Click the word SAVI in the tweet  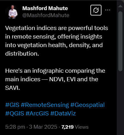pos(12,88)
